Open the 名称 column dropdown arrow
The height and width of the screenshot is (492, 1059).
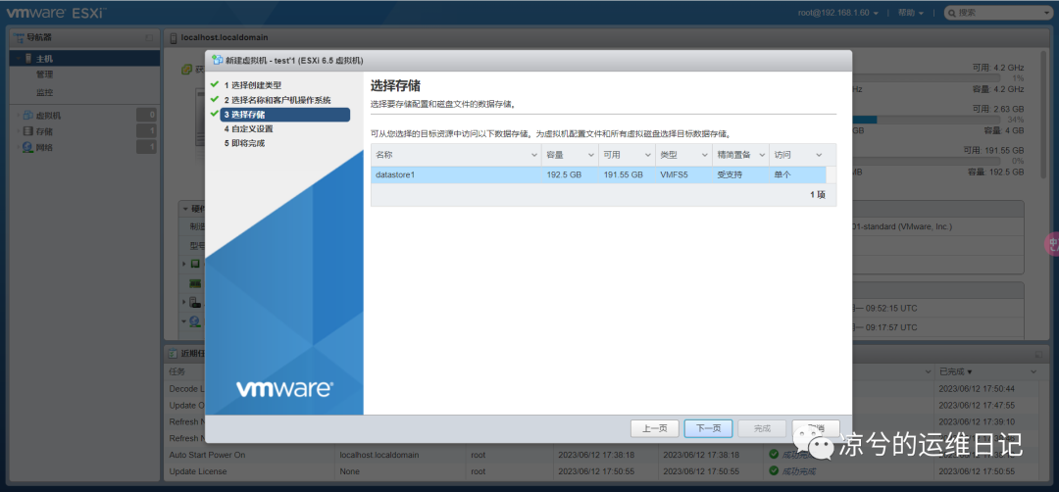pos(534,155)
